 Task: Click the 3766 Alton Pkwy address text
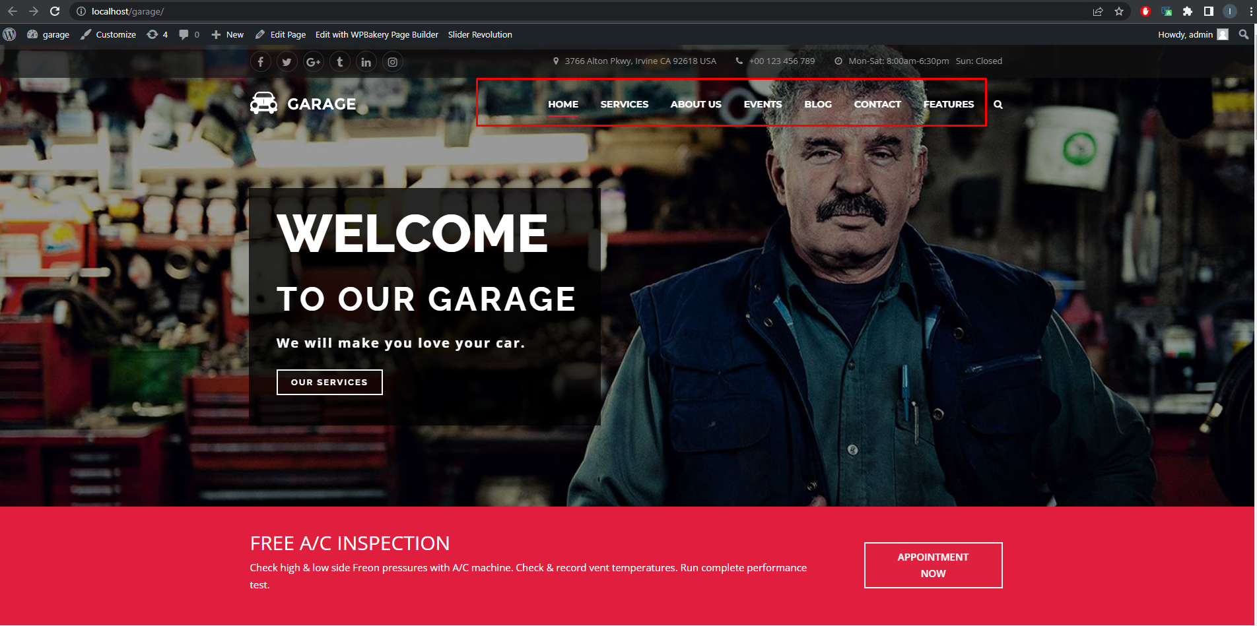[x=640, y=61]
